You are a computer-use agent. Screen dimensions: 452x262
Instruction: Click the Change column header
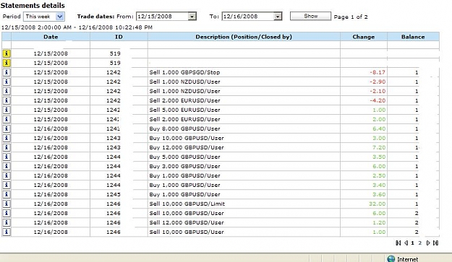pos(364,37)
